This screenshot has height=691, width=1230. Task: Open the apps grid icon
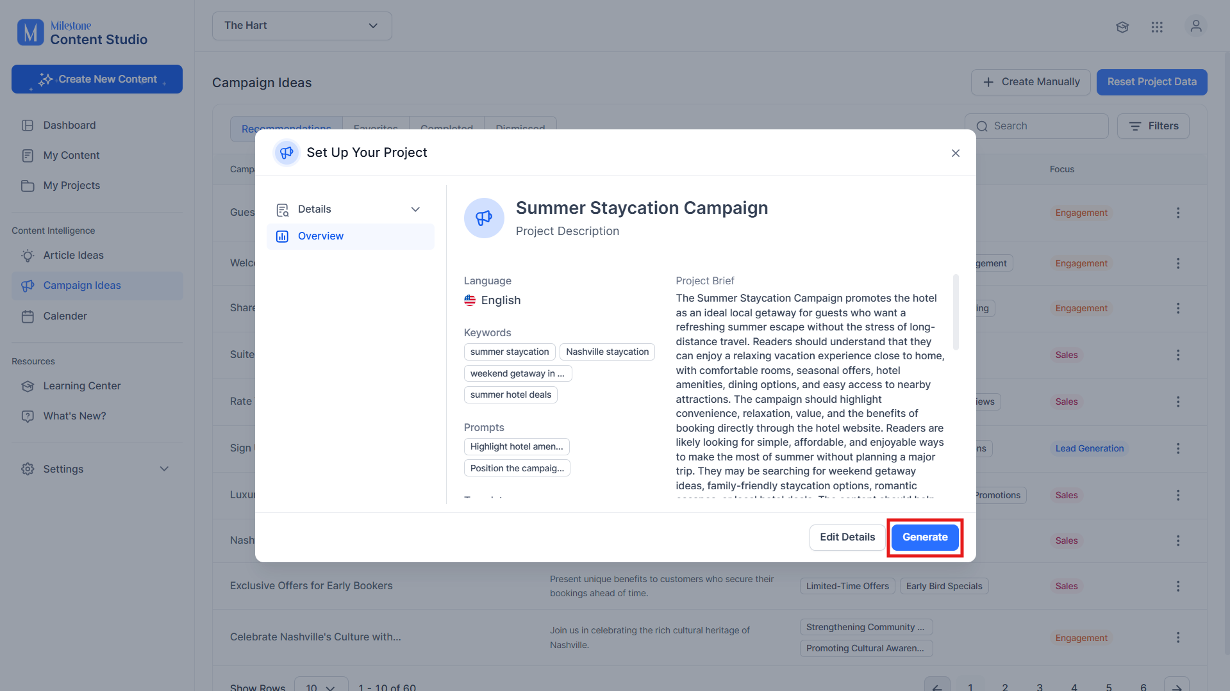coord(1157,27)
